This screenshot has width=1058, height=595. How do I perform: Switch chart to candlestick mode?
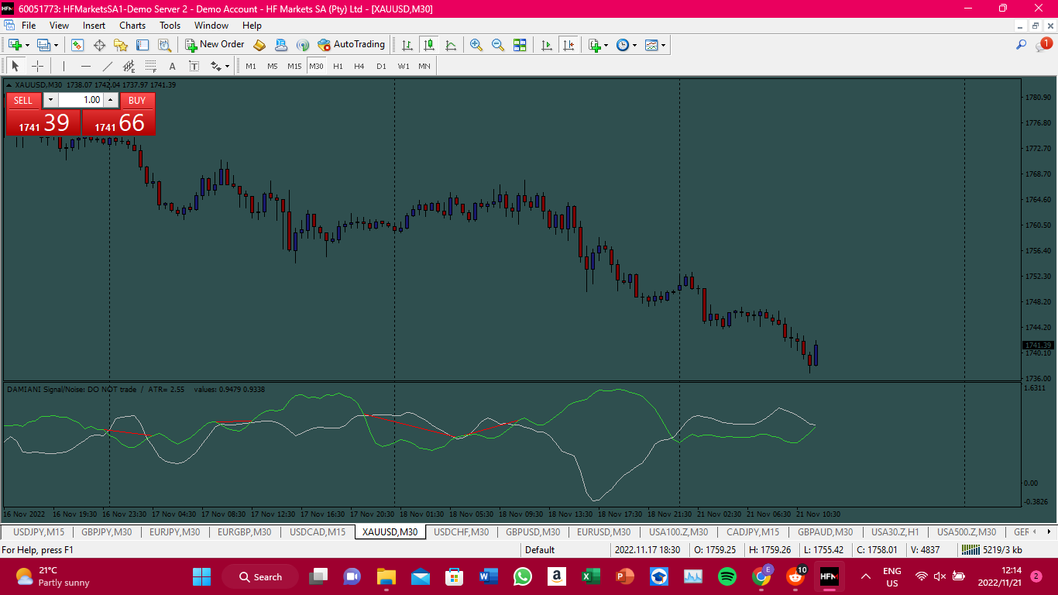point(428,45)
